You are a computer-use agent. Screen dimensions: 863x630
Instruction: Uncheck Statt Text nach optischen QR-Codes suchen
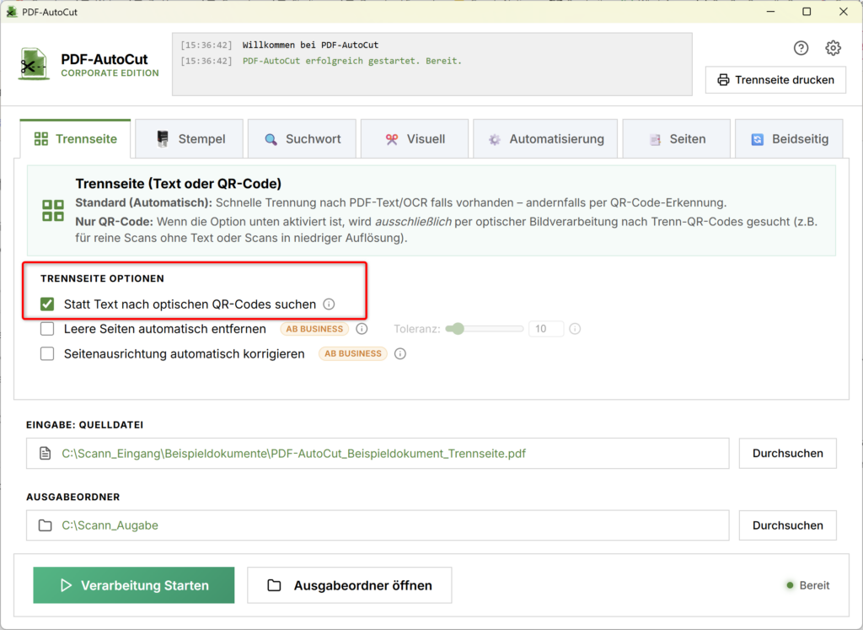click(47, 304)
